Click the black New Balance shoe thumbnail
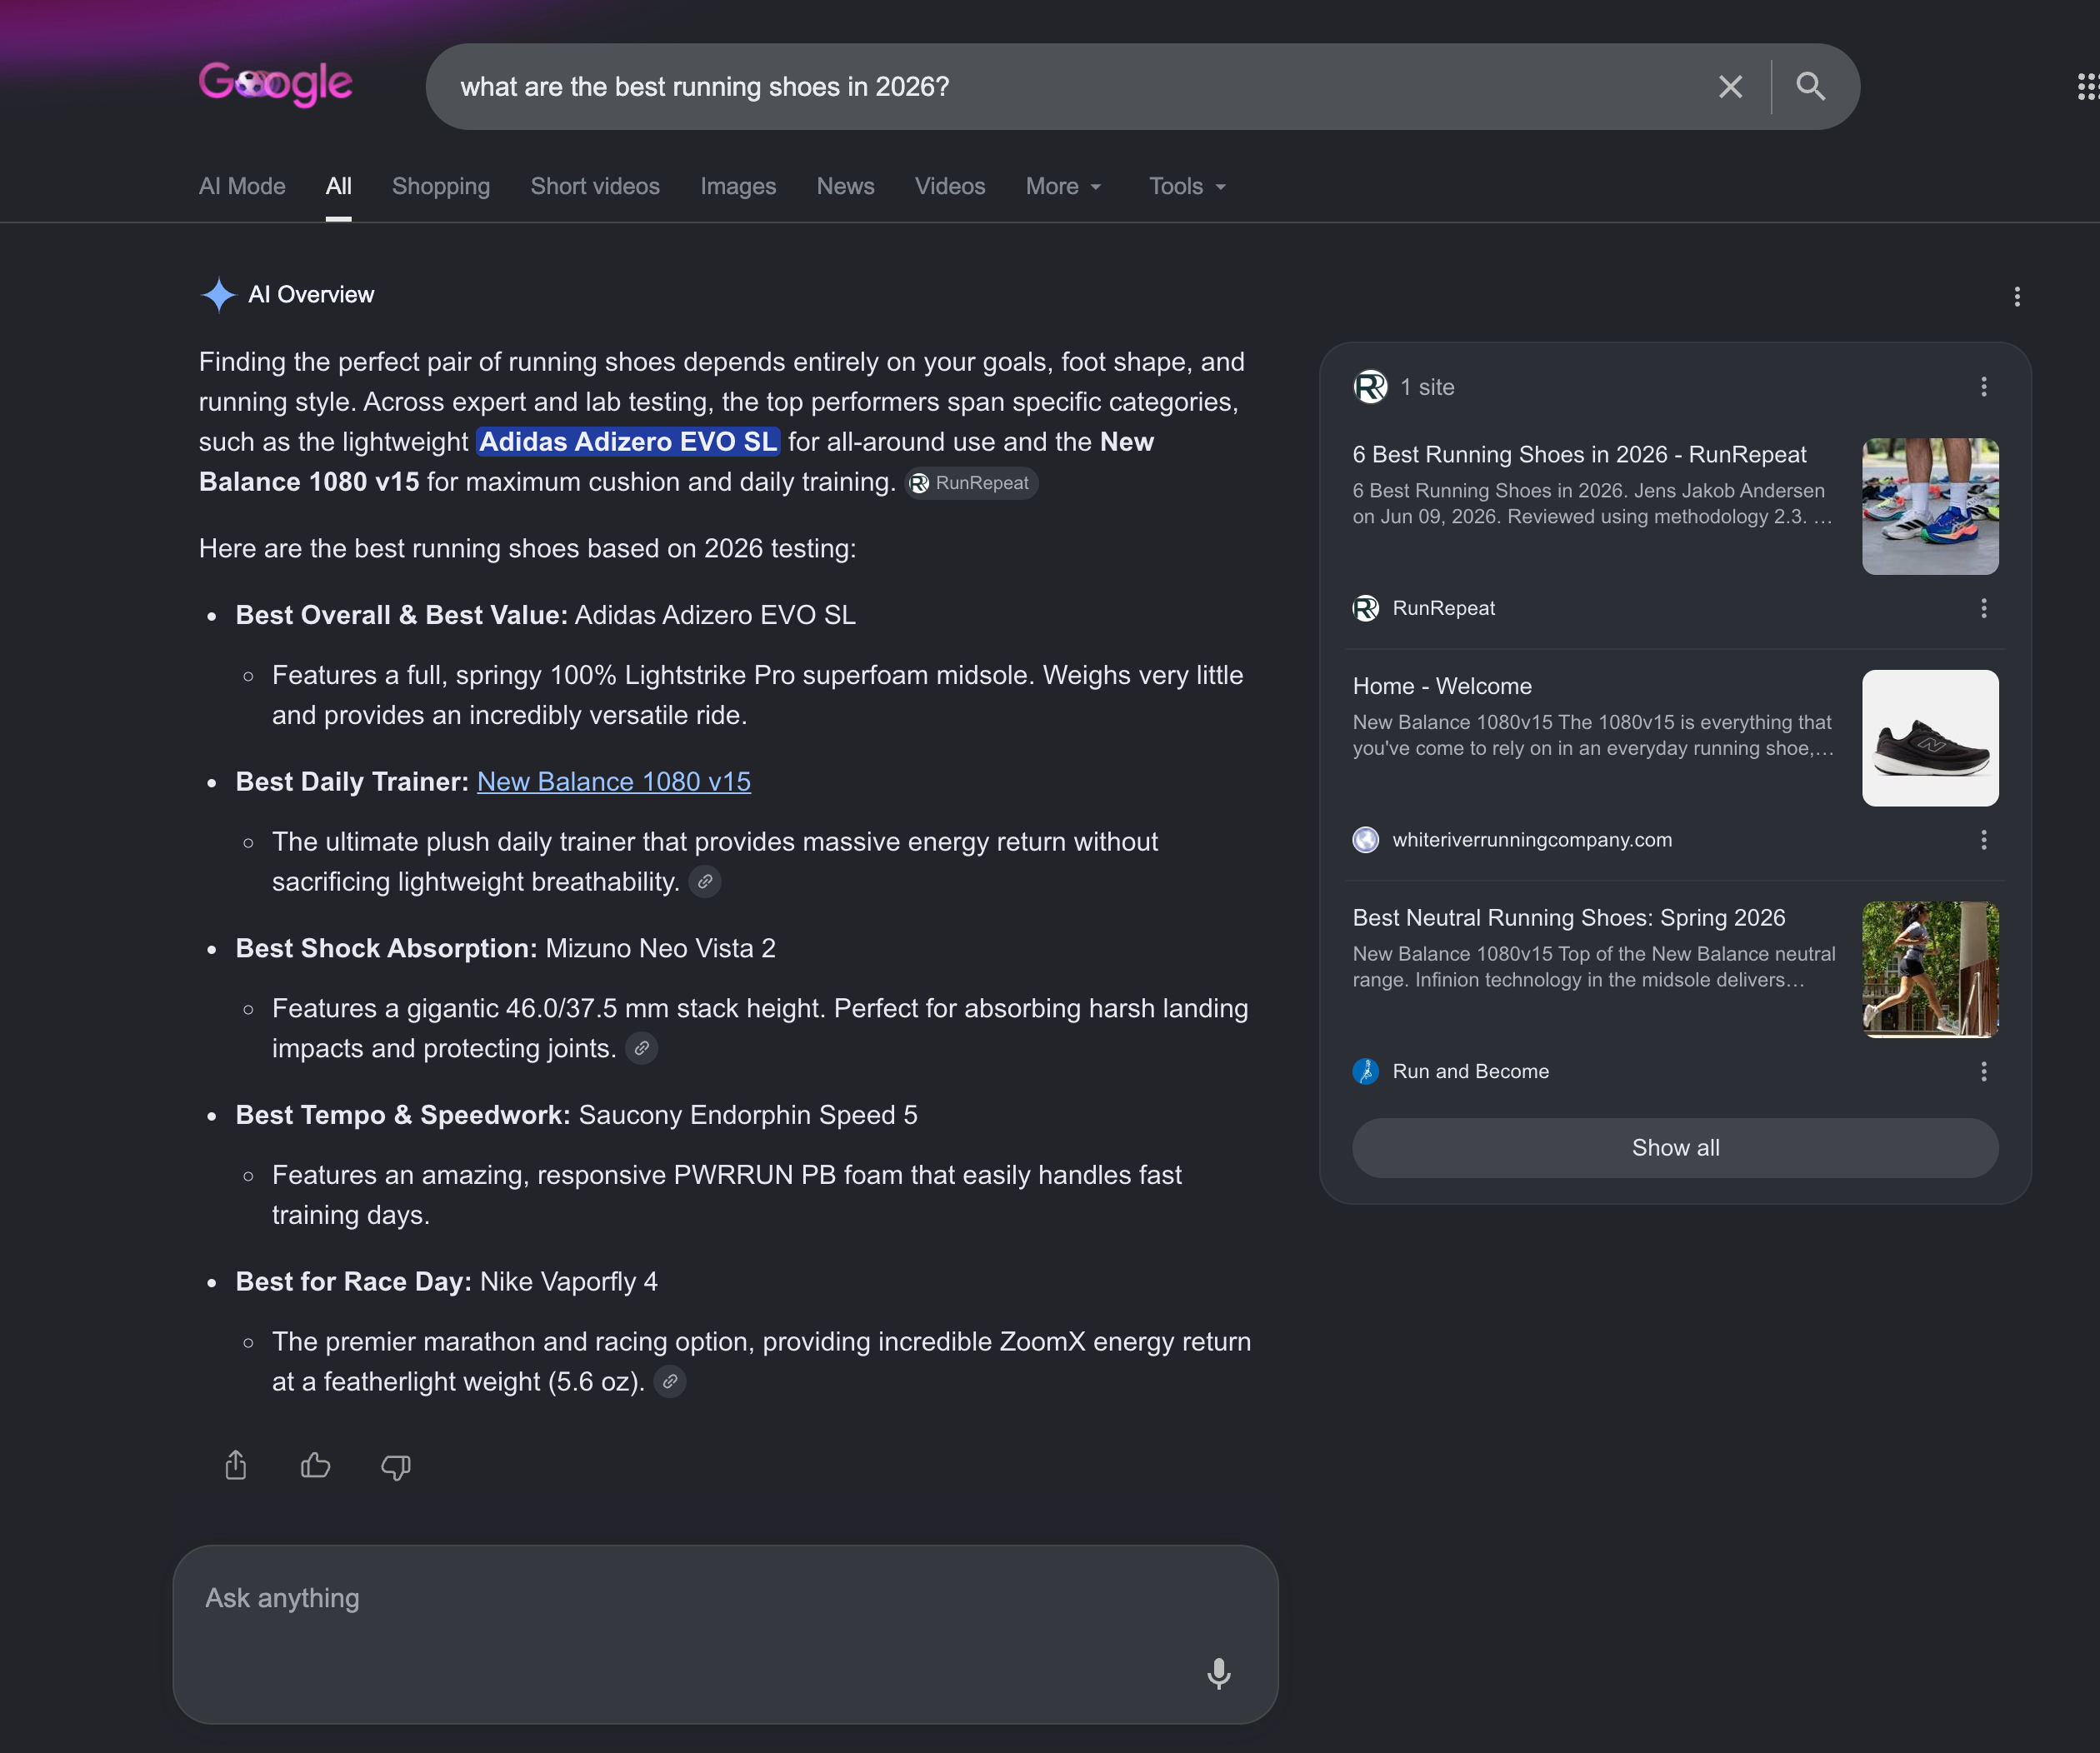The height and width of the screenshot is (1753, 2100). click(x=1930, y=738)
